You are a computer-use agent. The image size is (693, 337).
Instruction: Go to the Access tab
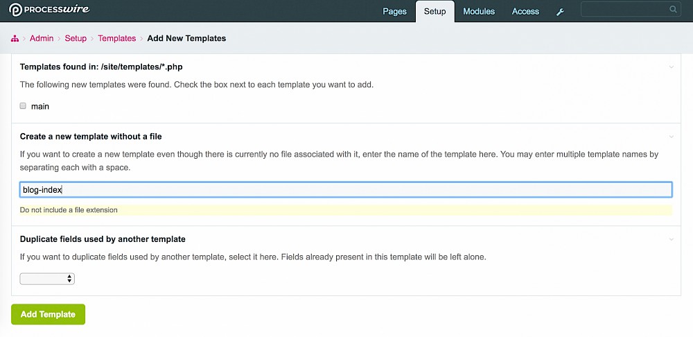525,12
